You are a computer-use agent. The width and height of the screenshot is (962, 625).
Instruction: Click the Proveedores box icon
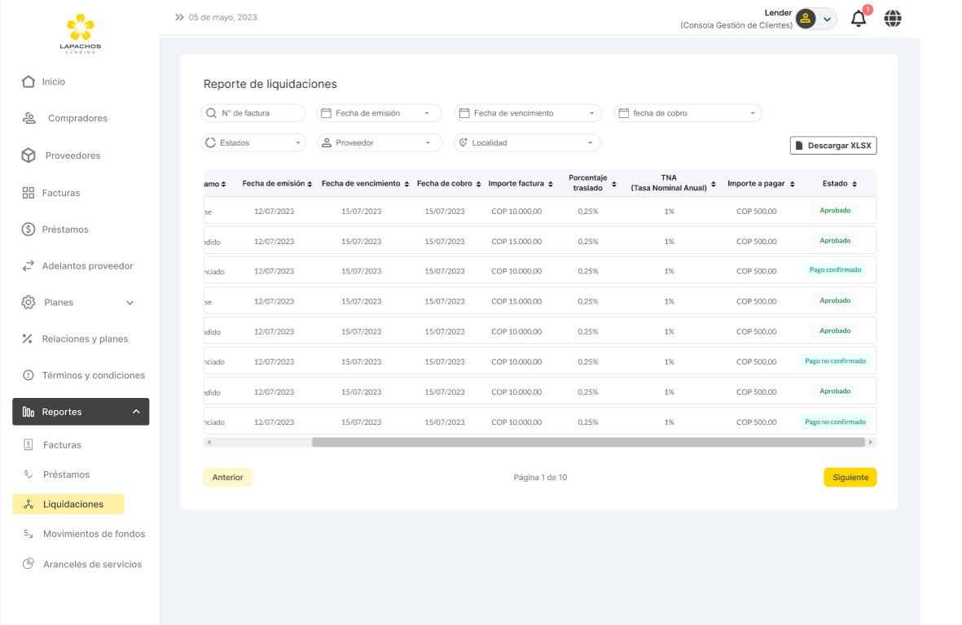(x=29, y=155)
